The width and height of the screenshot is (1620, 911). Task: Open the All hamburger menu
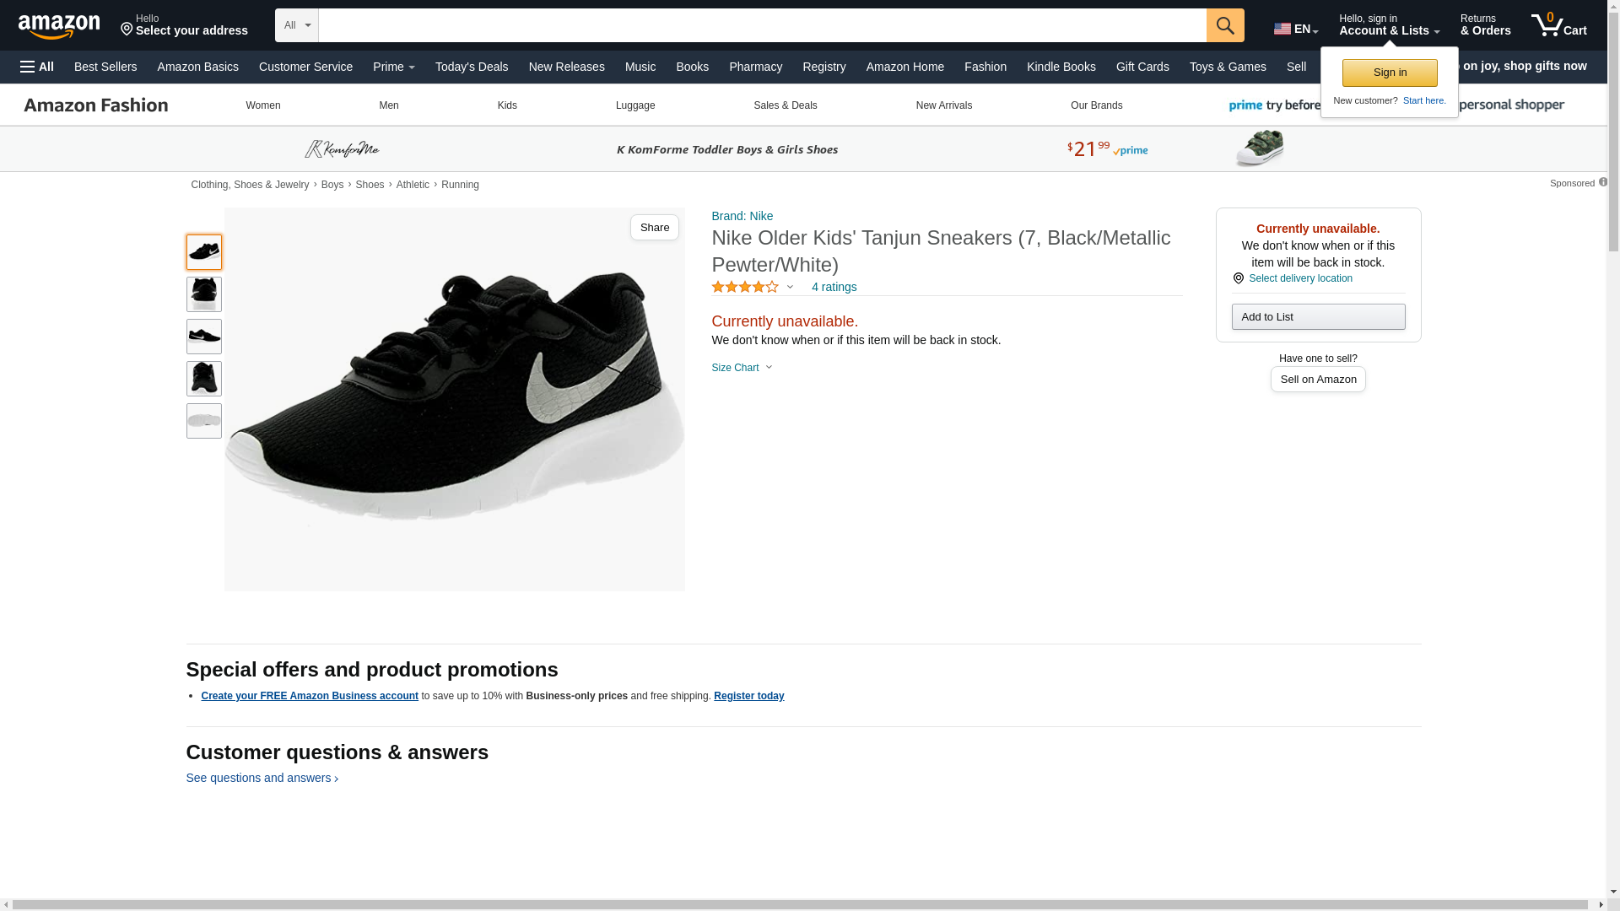click(x=37, y=67)
